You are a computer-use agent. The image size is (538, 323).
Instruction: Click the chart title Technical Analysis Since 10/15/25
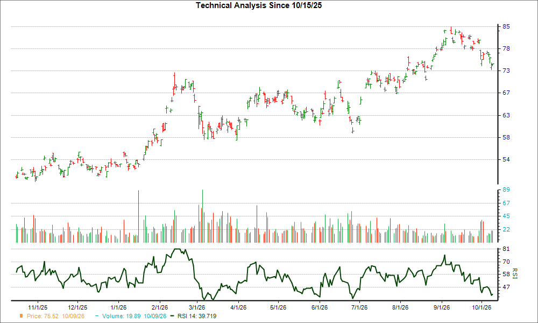259,5
